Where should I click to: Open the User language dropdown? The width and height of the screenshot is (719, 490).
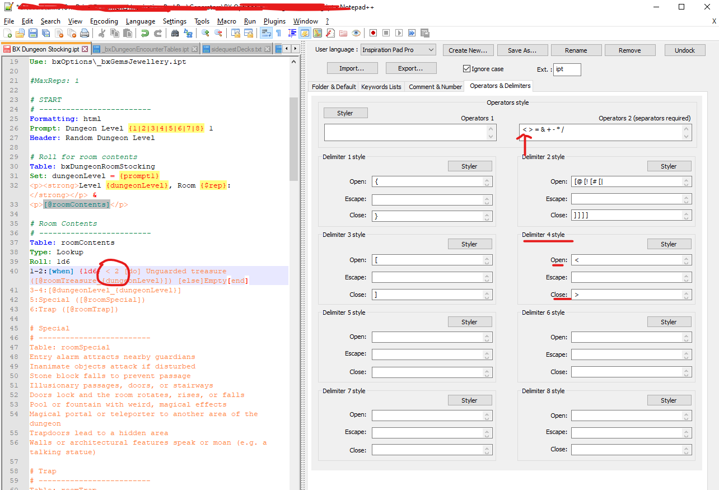[398, 50]
